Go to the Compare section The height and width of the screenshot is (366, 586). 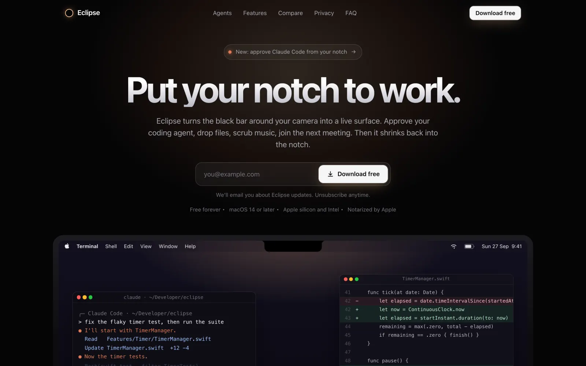(x=290, y=13)
